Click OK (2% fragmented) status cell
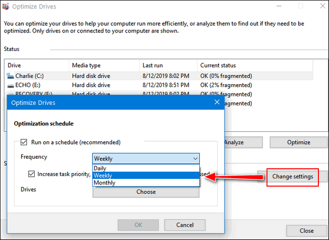The image size is (329, 240). point(226,85)
